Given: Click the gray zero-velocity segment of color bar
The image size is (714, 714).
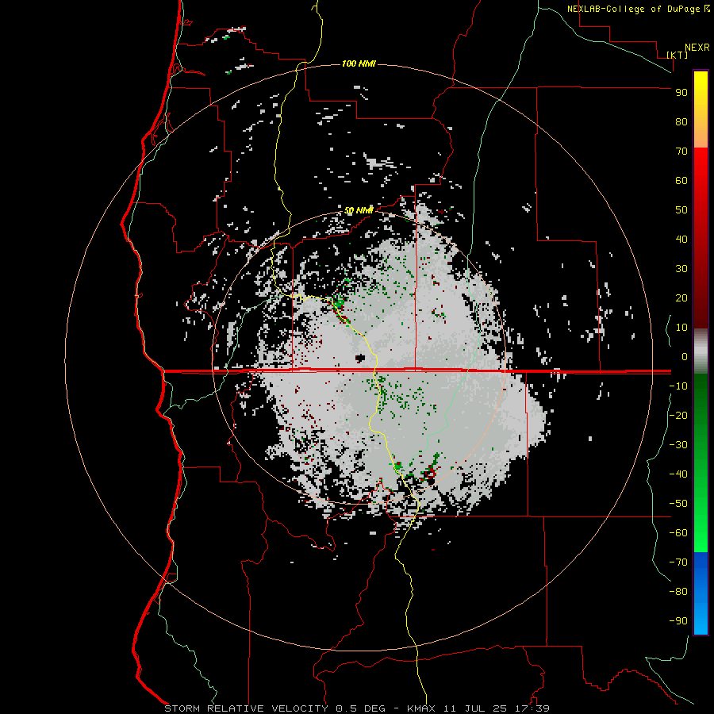Looking at the screenshot, I should coord(701,351).
